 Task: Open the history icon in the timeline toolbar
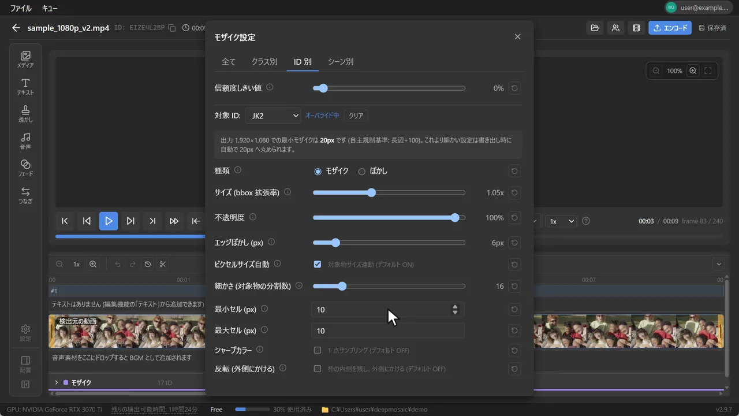(x=148, y=264)
